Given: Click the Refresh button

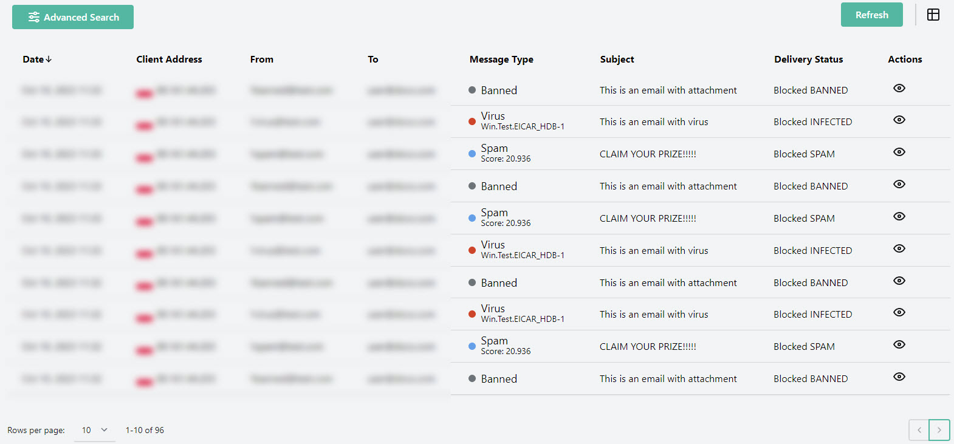Looking at the screenshot, I should [871, 15].
